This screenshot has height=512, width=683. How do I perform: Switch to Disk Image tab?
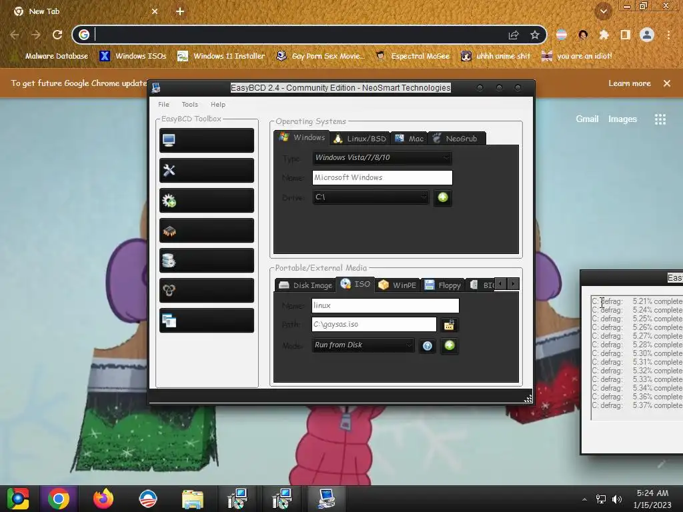(x=305, y=285)
